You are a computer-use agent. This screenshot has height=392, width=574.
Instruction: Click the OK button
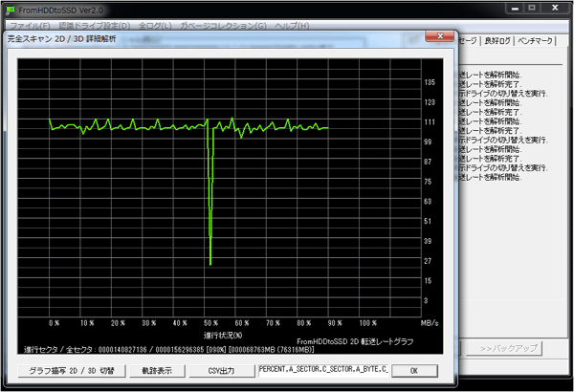[414, 370]
